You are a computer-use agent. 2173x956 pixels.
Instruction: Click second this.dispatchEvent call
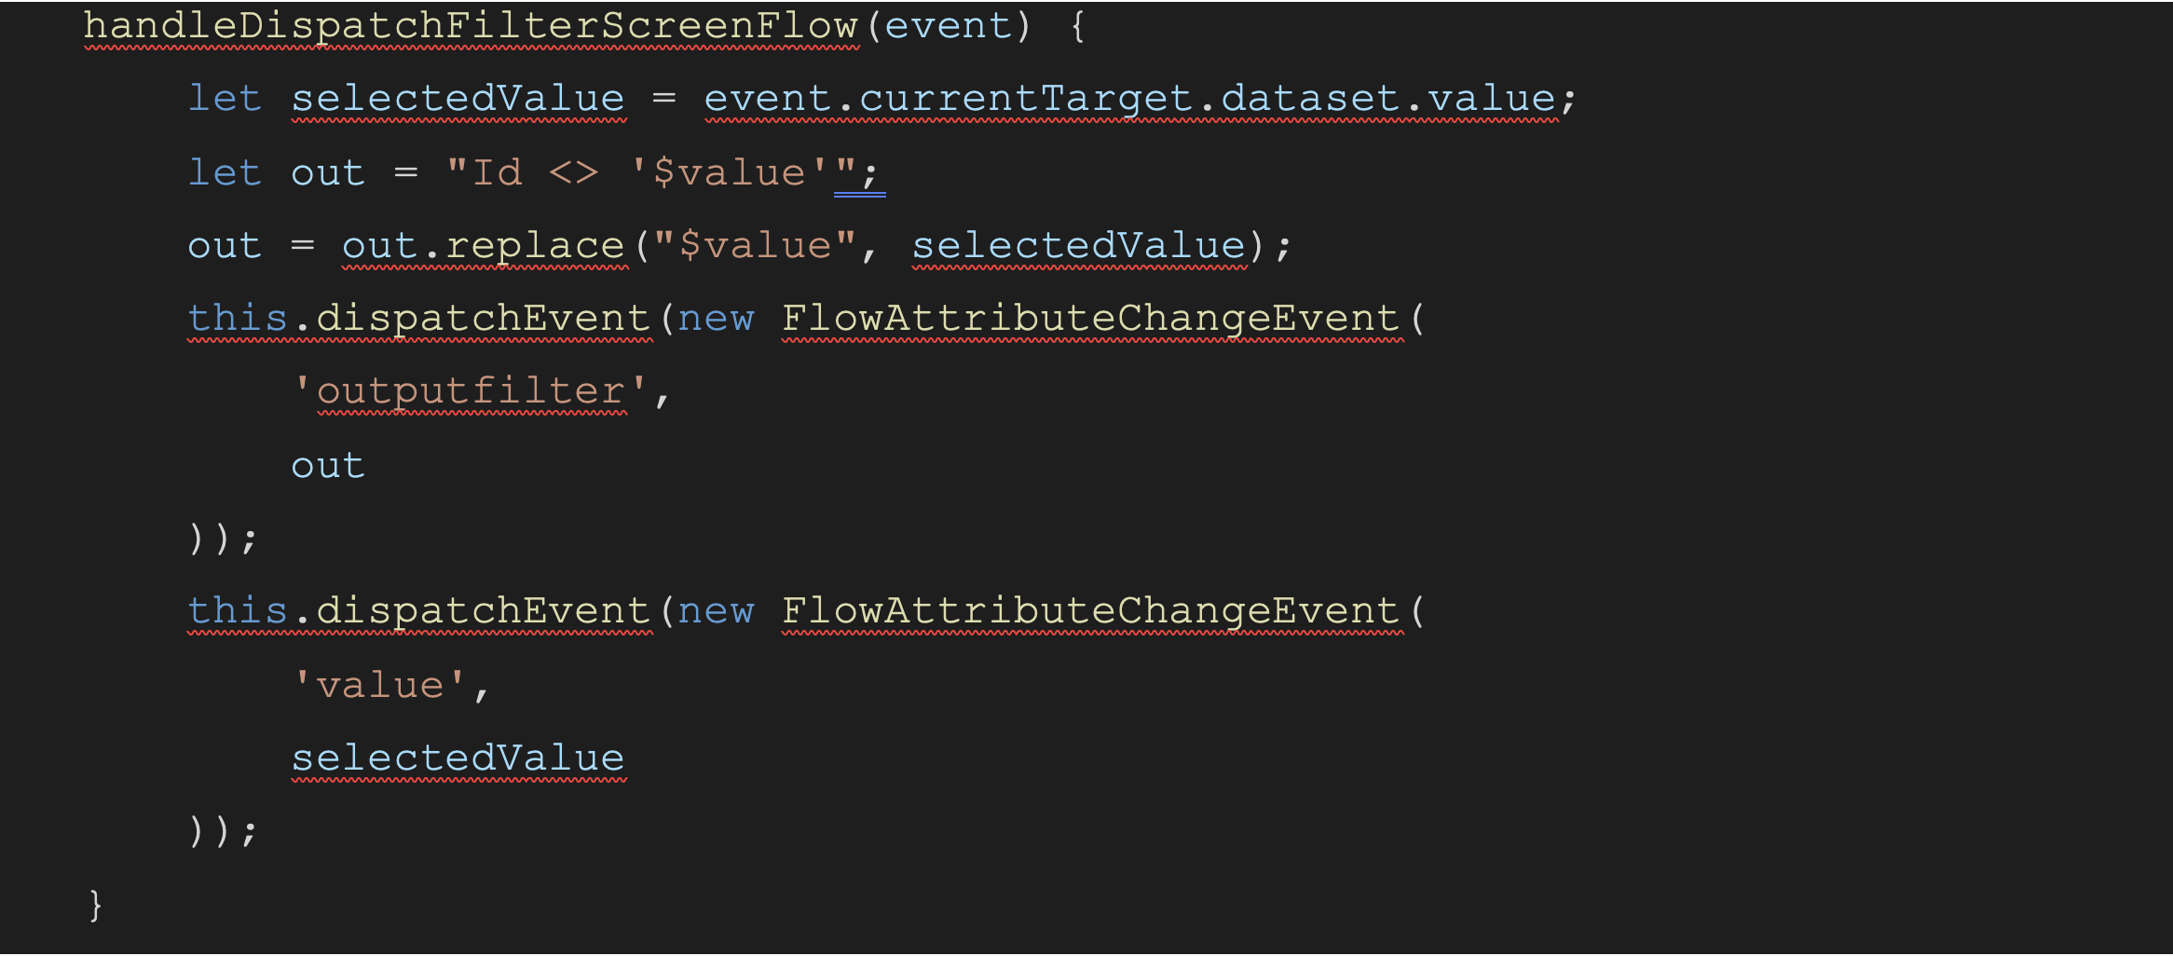(x=419, y=611)
